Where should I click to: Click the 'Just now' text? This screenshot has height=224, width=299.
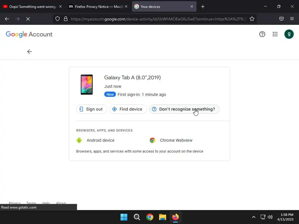(113, 86)
